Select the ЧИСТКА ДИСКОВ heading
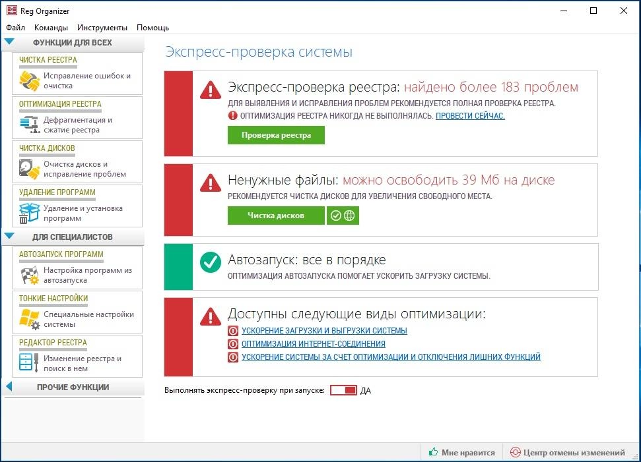The width and height of the screenshot is (641, 462). [x=47, y=148]
